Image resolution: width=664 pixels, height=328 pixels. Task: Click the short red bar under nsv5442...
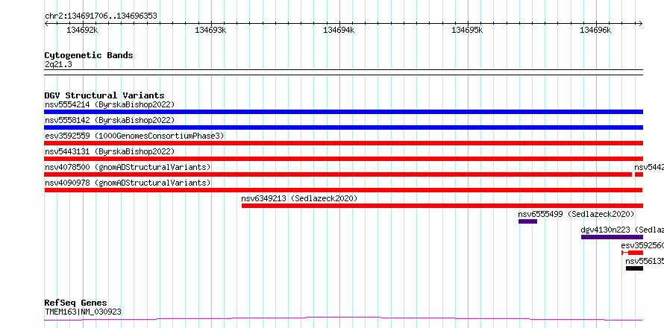639,174
